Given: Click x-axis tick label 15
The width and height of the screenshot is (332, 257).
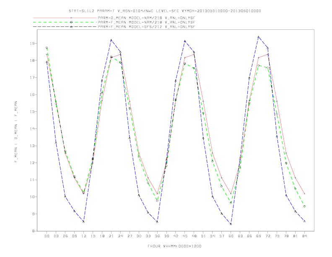Looking at the screenshot, I should coord(93,236).
